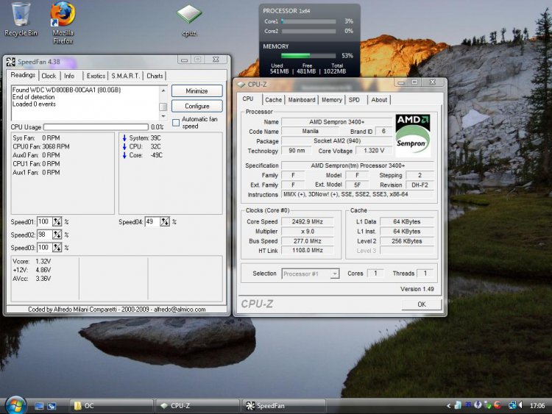The image size is (552, 414).
Task: Click the volume speaker tray icon
Action: 520,405
